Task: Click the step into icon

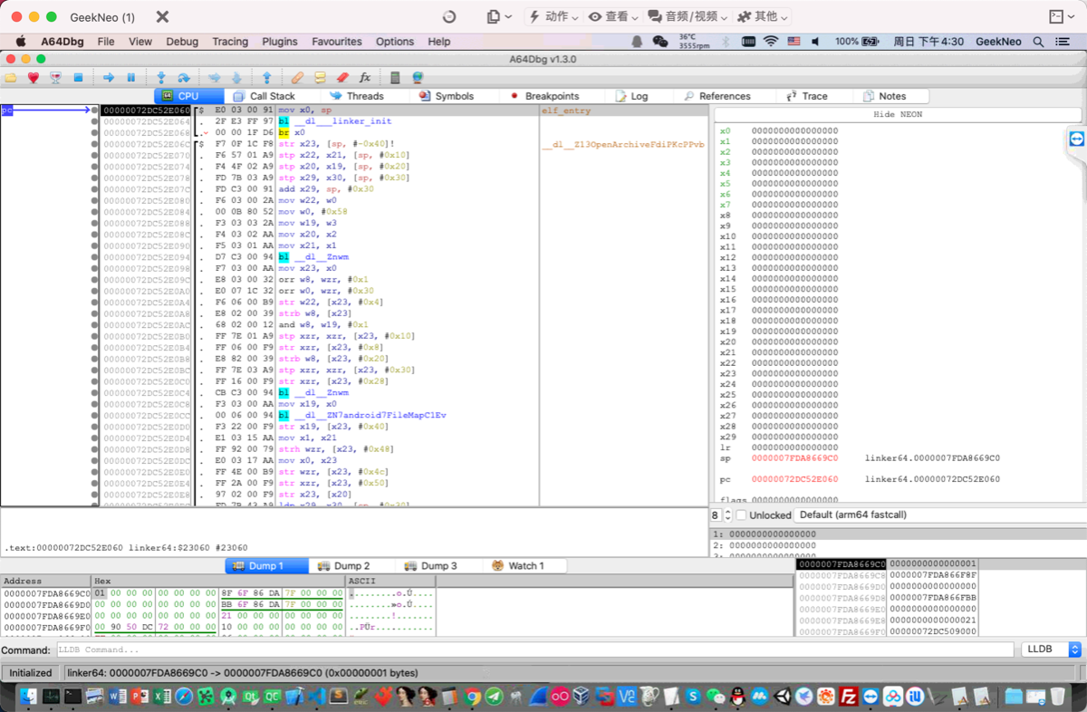Action: [161, 78]
